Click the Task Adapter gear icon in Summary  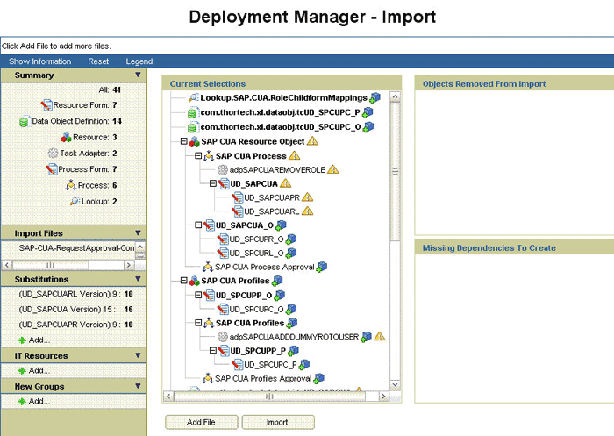(53, 154)
